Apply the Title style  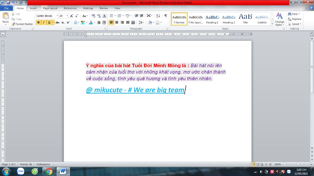click(245, 19)
